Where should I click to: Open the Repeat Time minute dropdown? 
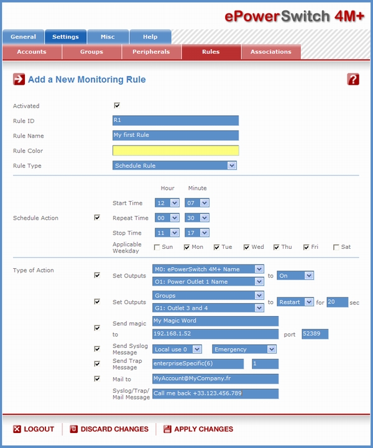197,218
